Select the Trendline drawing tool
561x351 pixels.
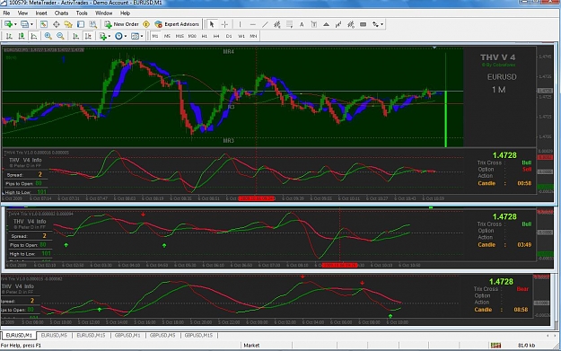pos(265,24)
